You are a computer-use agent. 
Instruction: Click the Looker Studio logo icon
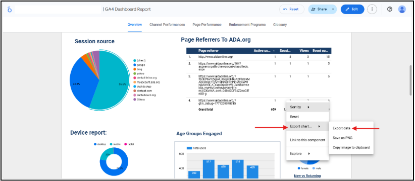click(x=10, y=10)
